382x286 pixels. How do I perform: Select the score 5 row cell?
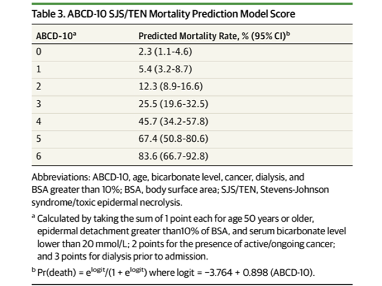40,135
